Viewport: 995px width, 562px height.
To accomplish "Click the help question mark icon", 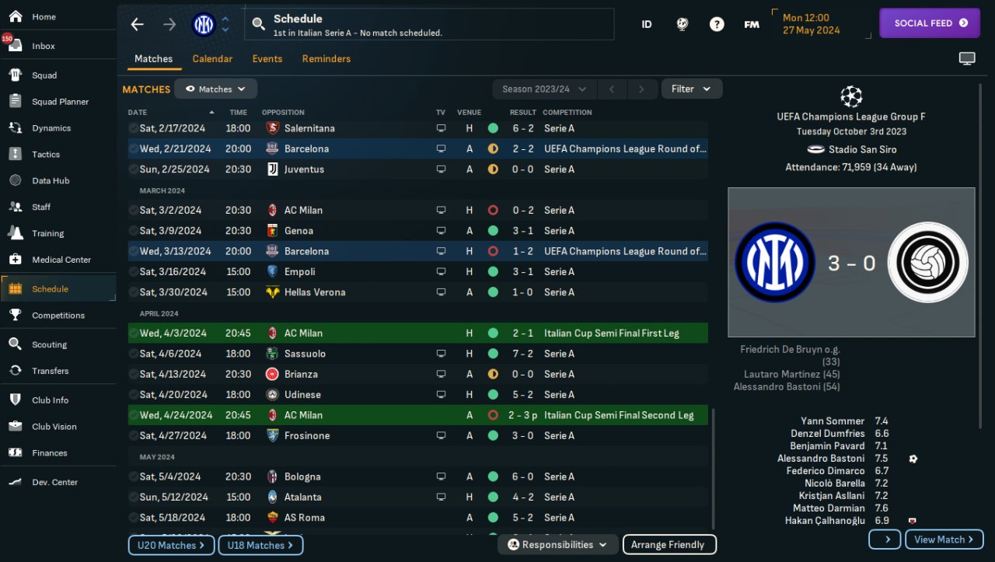I will [717, 24].
